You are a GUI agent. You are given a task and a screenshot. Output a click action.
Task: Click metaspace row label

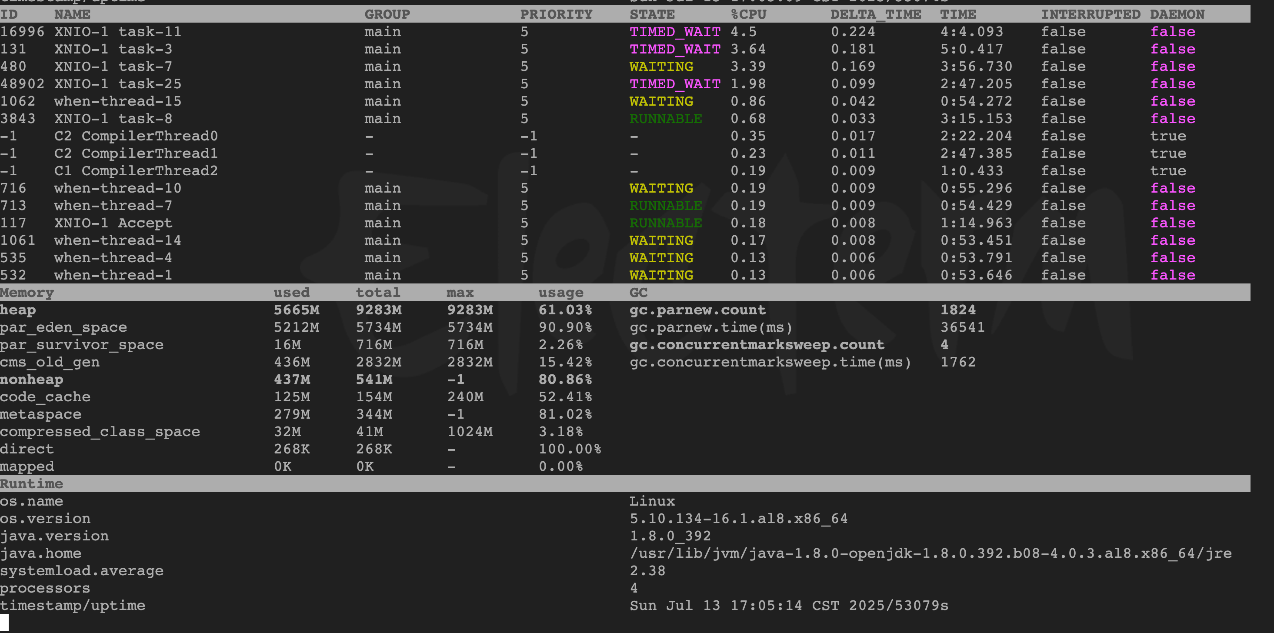[x=40, y=414]
